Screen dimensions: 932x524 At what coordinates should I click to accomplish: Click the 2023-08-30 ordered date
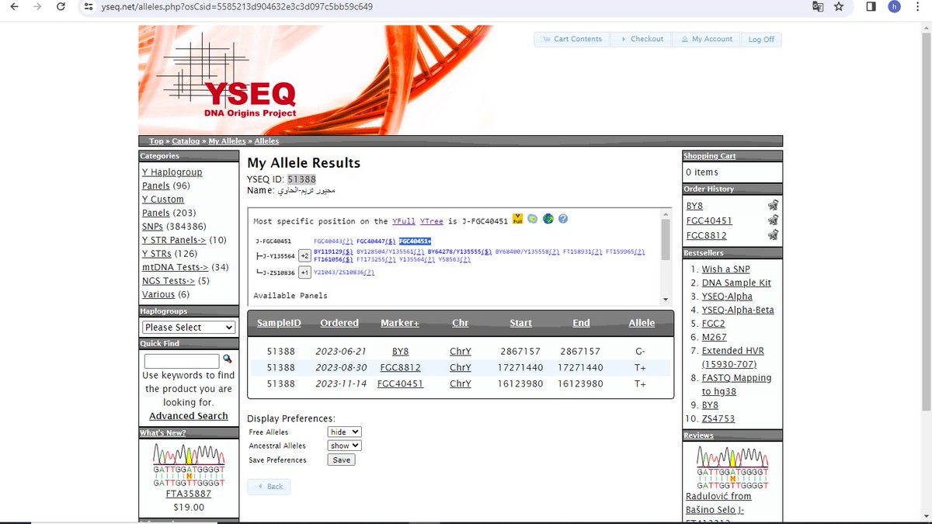(x=339, y=367)
